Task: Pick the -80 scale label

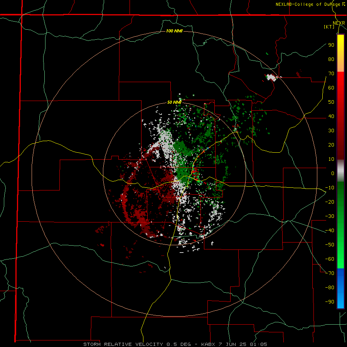Action: coord(330,288)
